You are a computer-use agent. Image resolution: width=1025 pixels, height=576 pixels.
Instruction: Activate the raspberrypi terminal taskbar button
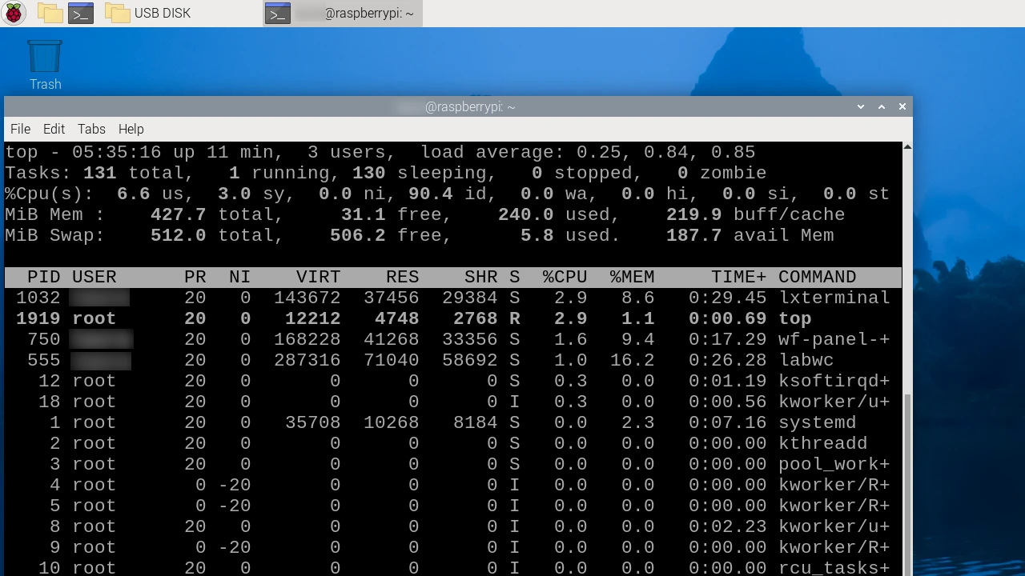343,13
